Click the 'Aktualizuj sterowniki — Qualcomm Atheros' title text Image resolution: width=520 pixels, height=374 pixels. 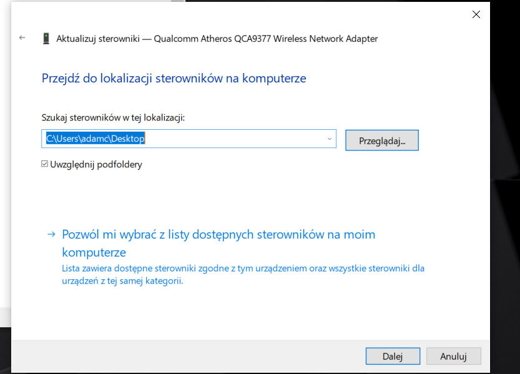pyautogui.click(x=217, y=39)
